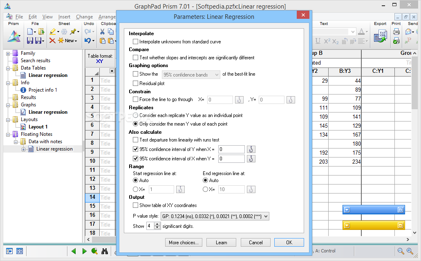Click the Save As floppy disk icon

[x=39, y=40]
